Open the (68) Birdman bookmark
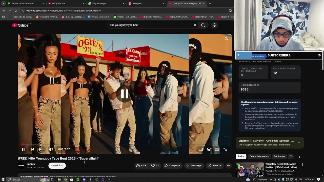The height and width of the screenshot is (182, 324). (x=203, y=17)
